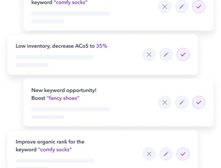Click the placeholder line under fancy shoes

tap(71, 109)
